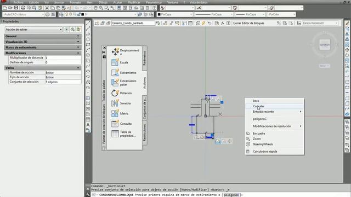
Task: Toggle layer 0 freeze sun icon
Action: tap(71, 14)
